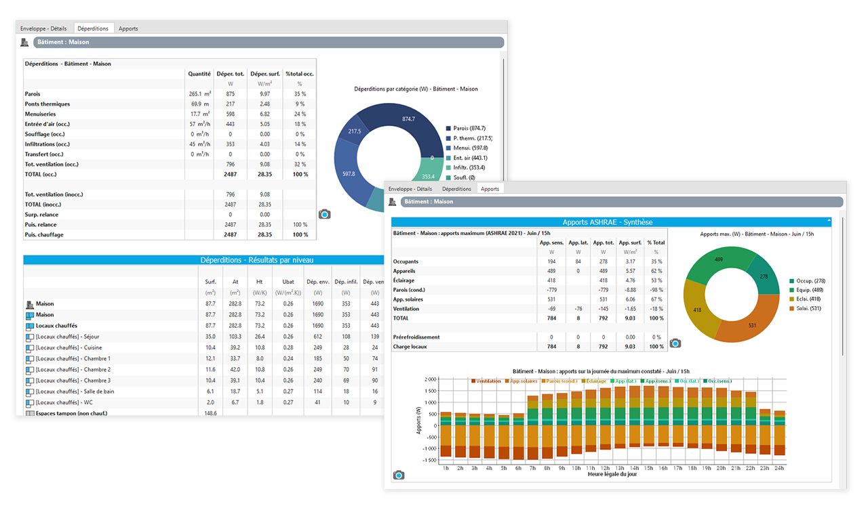Image resolution: width=868 pixels, height=531 pixels.
Task: Switch to Déperditions tab in the right window
Action: [456, 189]
